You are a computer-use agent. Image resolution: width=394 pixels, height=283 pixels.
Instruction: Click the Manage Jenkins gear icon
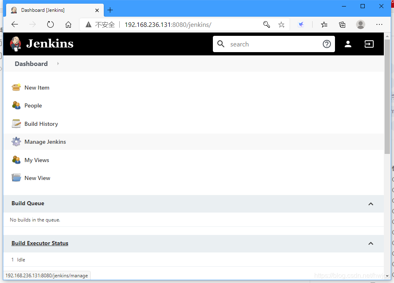[x=16, y=142]
